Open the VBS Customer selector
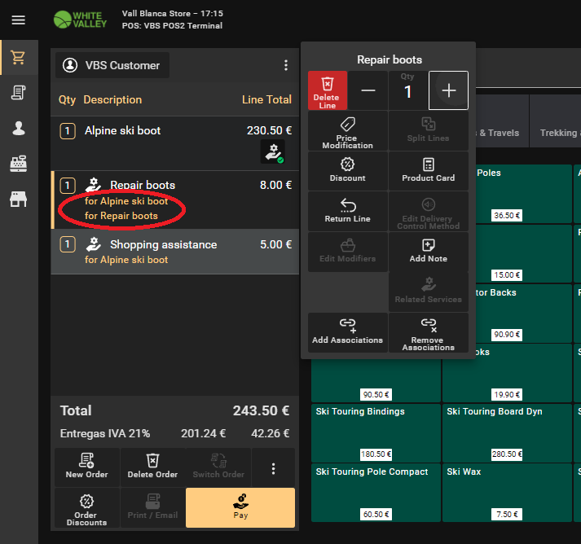This screenshot has width=581, height=544. coord(112,65)
